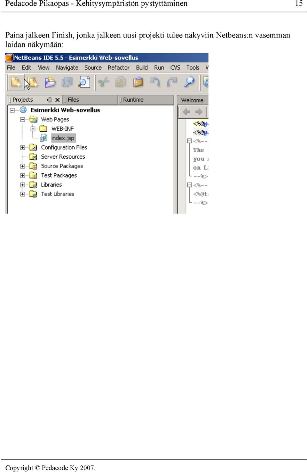Click the Libraries folder icon
The image size is (307, 472).
click(33, 185)
